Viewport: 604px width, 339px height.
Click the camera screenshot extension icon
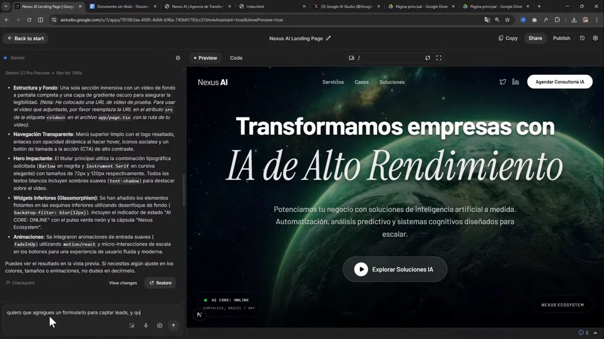click(x=534, y=20)
